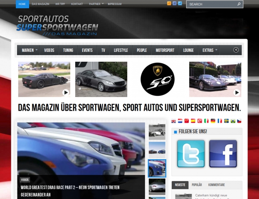Screen dimensions: 259x199
Task: Open Ihr Tipp menu item
Action: coord(60,4)
